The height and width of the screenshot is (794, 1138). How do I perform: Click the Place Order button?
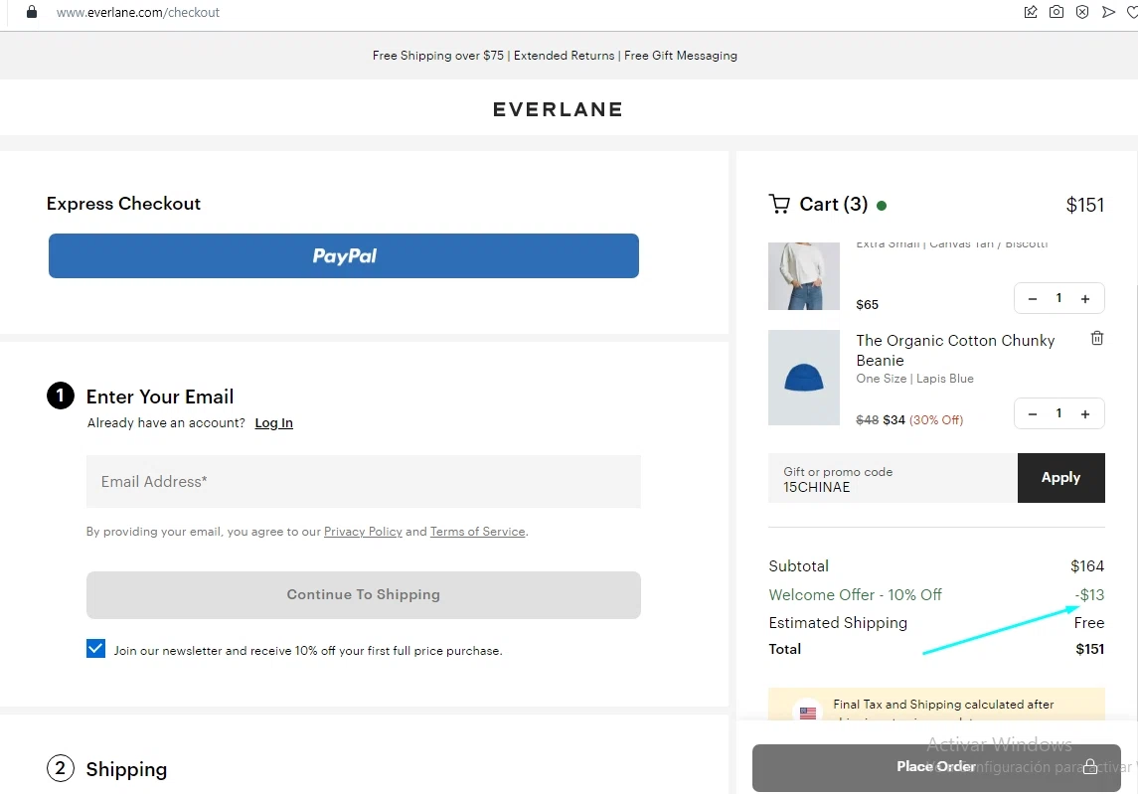[936, 767]
